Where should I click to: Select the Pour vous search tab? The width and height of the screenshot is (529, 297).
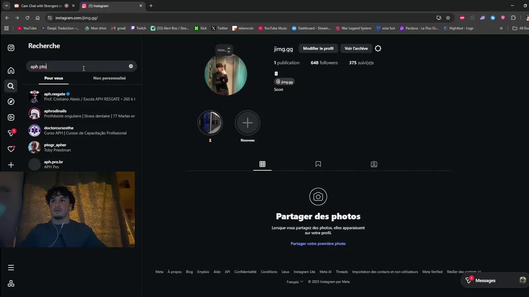point(54,78)
